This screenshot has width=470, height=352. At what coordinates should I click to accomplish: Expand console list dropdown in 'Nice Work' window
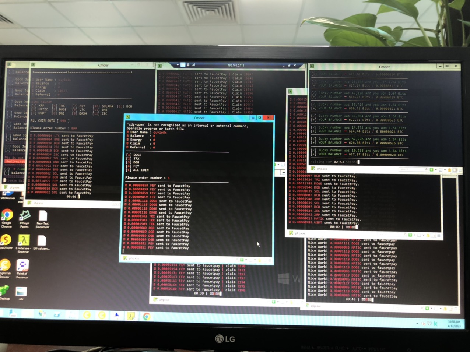click(x=440, y=309)
